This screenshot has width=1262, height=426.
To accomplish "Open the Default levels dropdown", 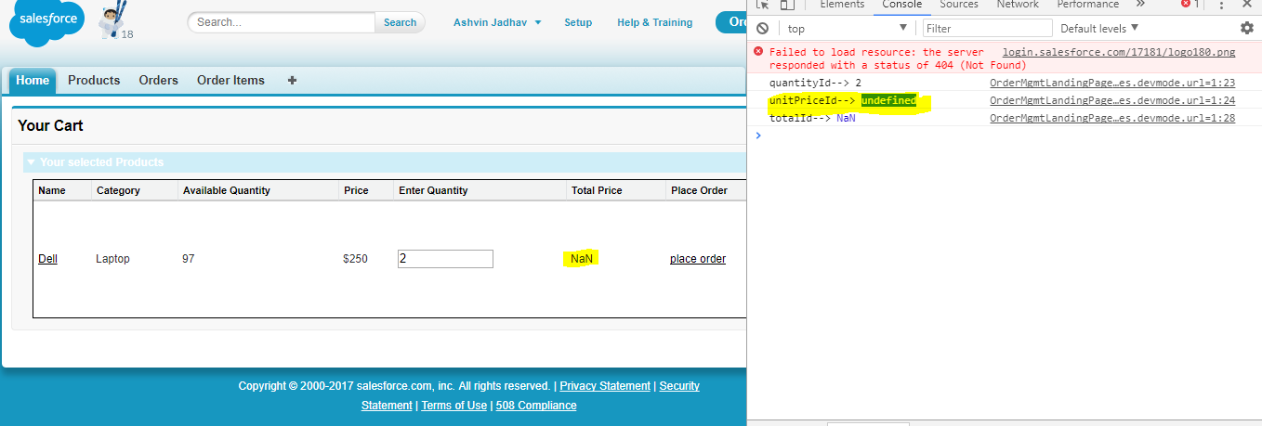I will [1099, 29].
